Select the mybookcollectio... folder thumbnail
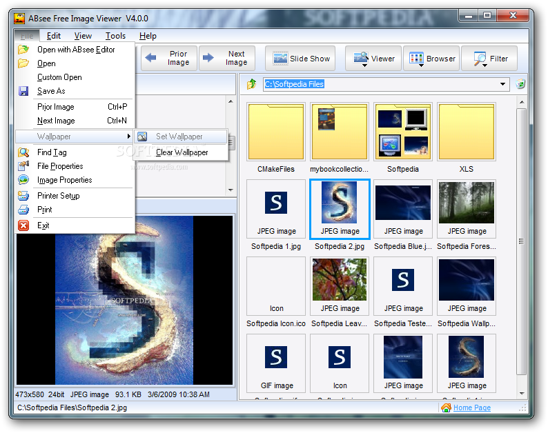 point(340,132)
